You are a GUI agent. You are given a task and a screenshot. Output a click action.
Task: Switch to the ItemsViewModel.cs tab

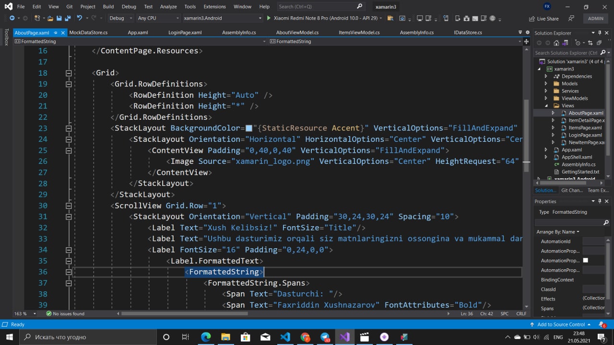(359, 33)
